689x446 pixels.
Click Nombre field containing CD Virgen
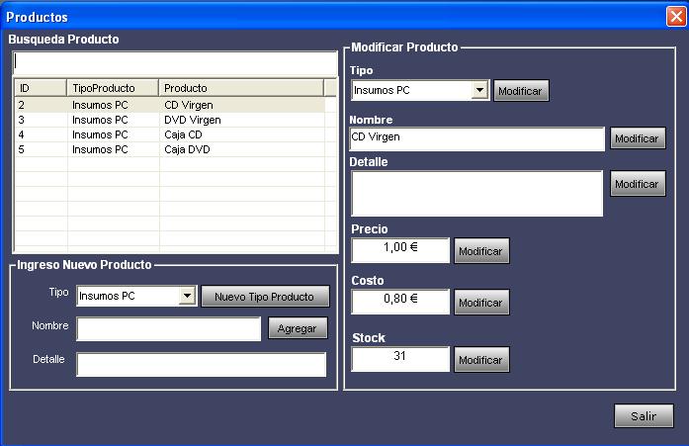click(477, 139)
